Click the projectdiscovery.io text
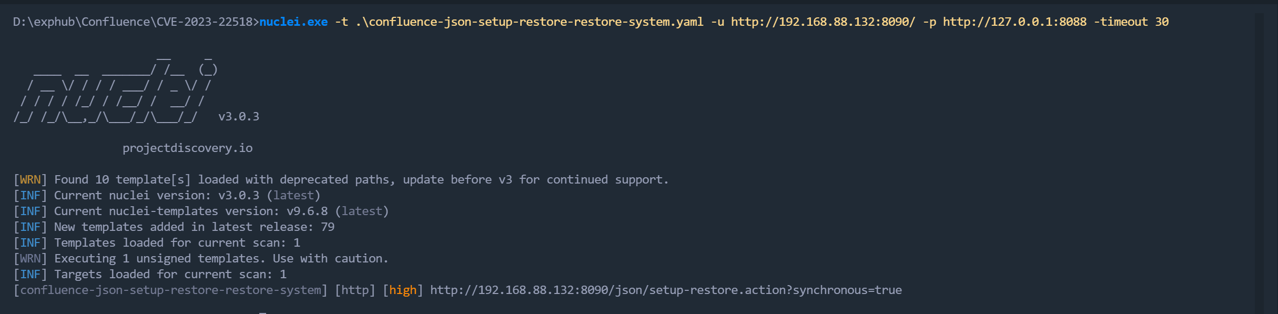This screenshot has height=314, width=1278. [x=188, y=148]
